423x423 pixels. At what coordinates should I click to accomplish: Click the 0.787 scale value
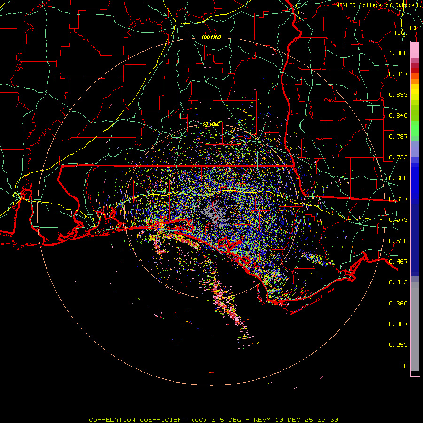[x=398, y=136]
